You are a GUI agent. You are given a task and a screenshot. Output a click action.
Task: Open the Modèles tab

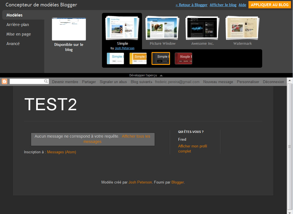click(x=14, y=15)
